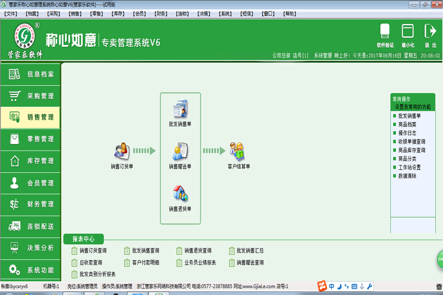The width and height of the screenshot is (443, 295).
Task: Open the 连锁 menu
Action: (x=183, y=14)
